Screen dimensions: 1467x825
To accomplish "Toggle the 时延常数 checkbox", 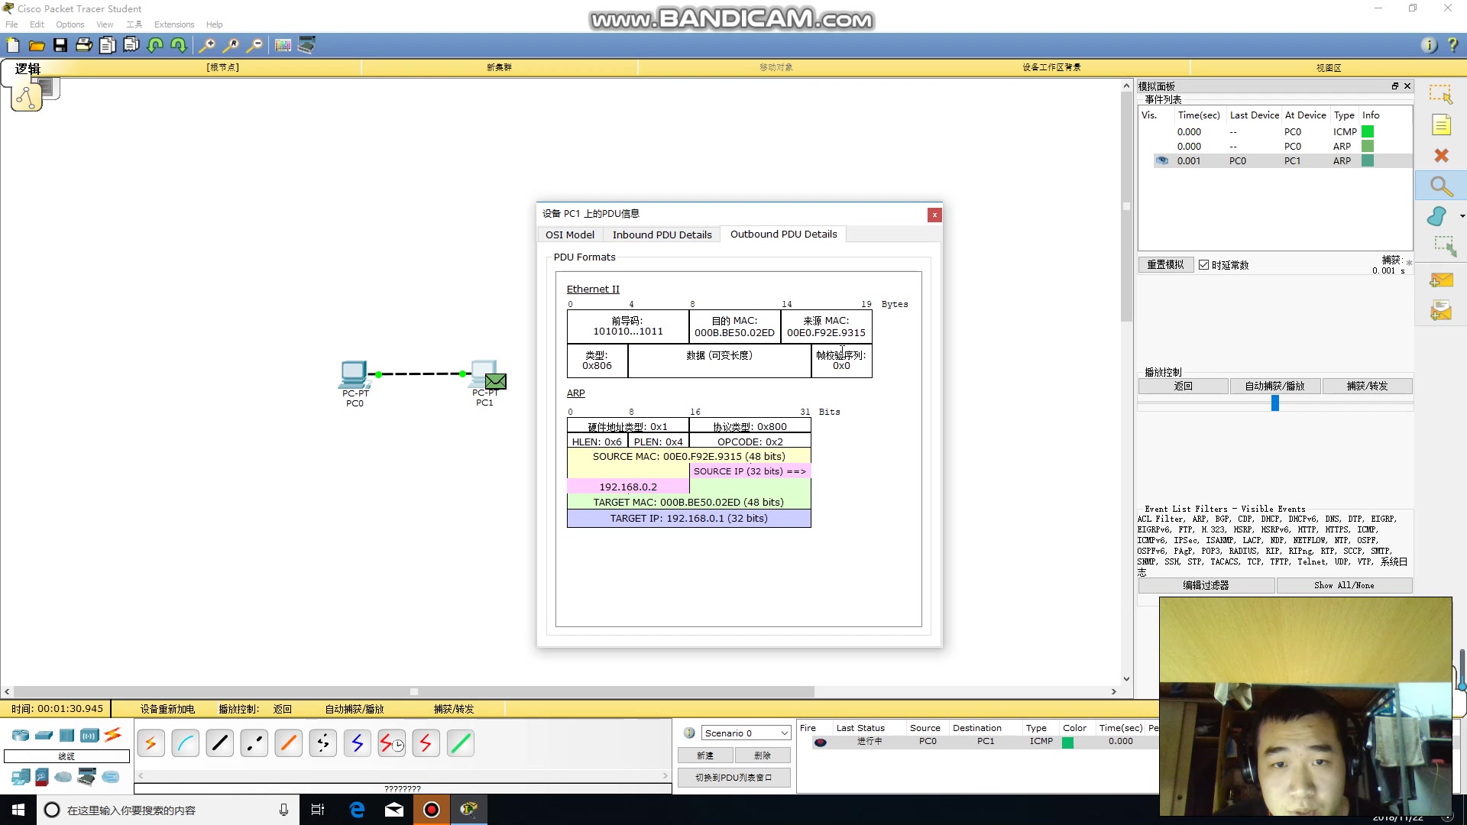I will 1204,265.
